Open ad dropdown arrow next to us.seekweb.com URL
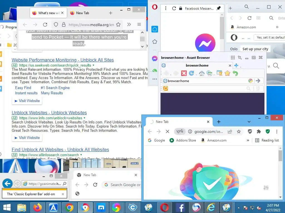 point(93,65)
